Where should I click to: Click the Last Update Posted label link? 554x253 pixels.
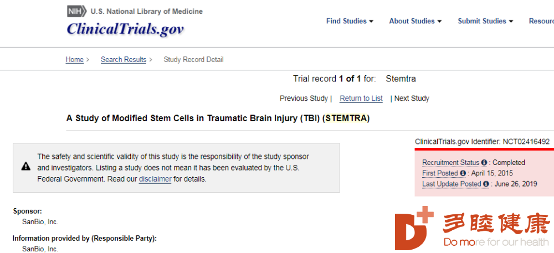coord(452,184)
